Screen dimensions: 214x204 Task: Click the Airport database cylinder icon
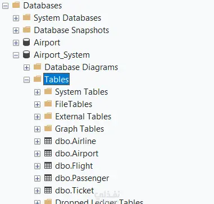coord(26,43)
